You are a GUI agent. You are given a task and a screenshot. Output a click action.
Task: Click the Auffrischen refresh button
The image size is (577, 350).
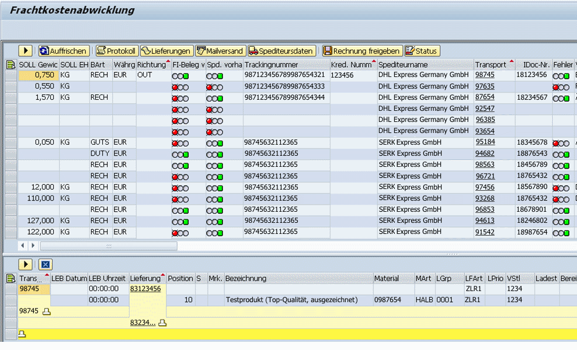click(64, 51)
